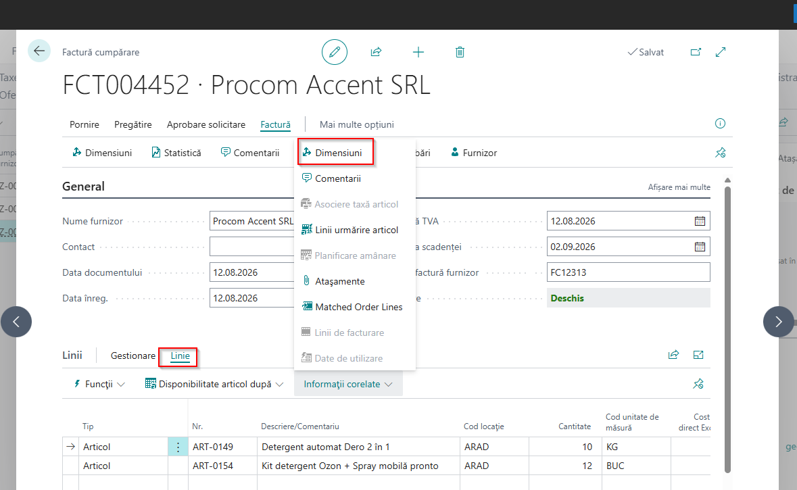This screenshot has height=490, width=797.
Task: Show the info circle icon
Action: (x=720, y=124)
